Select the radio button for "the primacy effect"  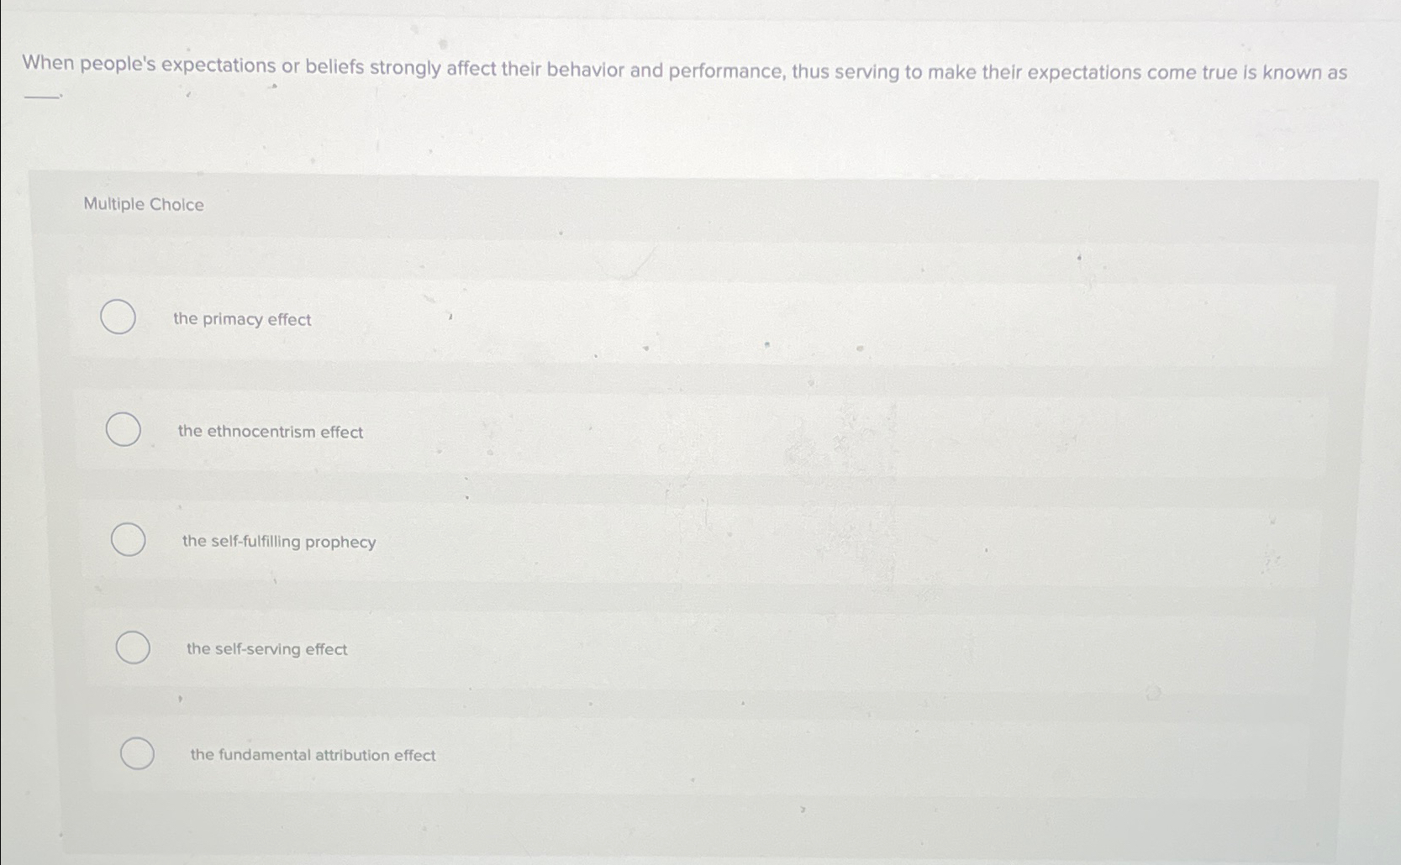[119, 317]
